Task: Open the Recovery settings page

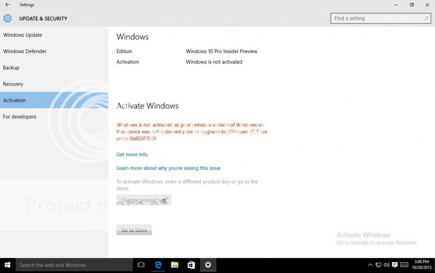Action: [13, 84]
